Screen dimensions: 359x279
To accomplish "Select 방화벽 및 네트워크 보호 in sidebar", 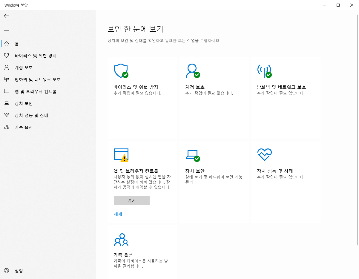I will (x=38, y=79).
